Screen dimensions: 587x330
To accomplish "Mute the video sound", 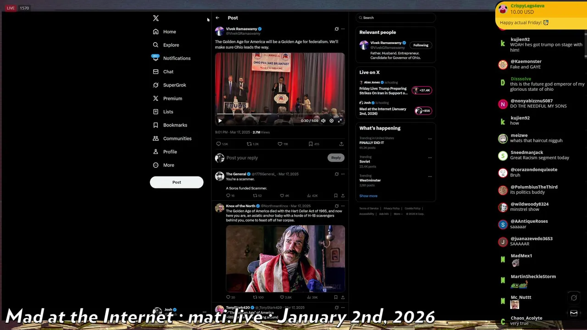I will [x=323, y=121].
